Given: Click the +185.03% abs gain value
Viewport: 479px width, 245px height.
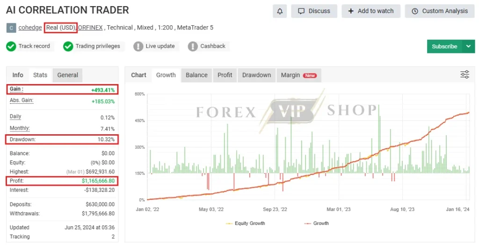Looking at the screenshot, I should point(103,101).
